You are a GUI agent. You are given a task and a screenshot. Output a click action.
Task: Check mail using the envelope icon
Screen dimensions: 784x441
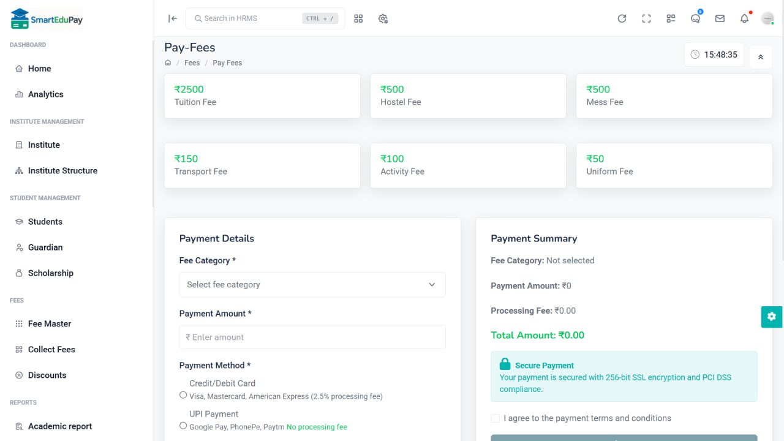pos(720,18)
